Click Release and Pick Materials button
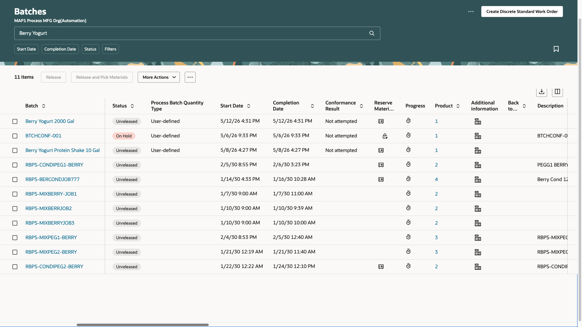 (102, 77)
